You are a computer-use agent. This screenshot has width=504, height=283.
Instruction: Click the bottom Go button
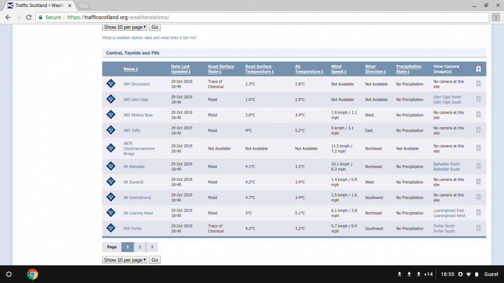tap(155, 260)
